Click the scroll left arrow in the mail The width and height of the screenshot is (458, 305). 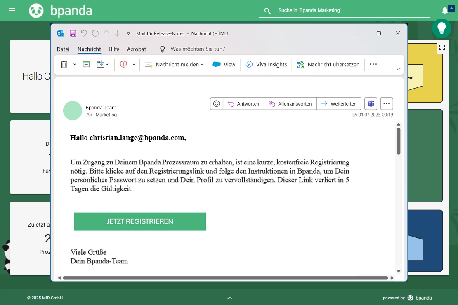[x=59, y=278]
